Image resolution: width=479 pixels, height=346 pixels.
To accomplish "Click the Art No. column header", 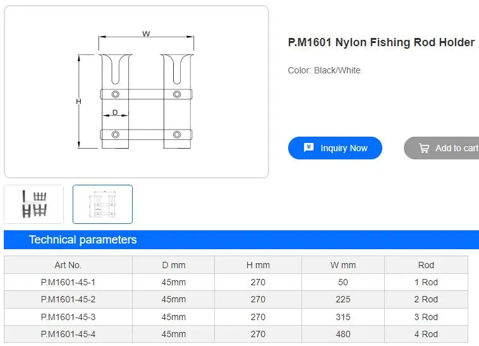I will 68,265.
